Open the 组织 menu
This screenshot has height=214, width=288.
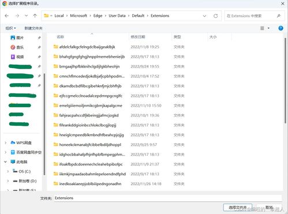click(x=10, y=28)
